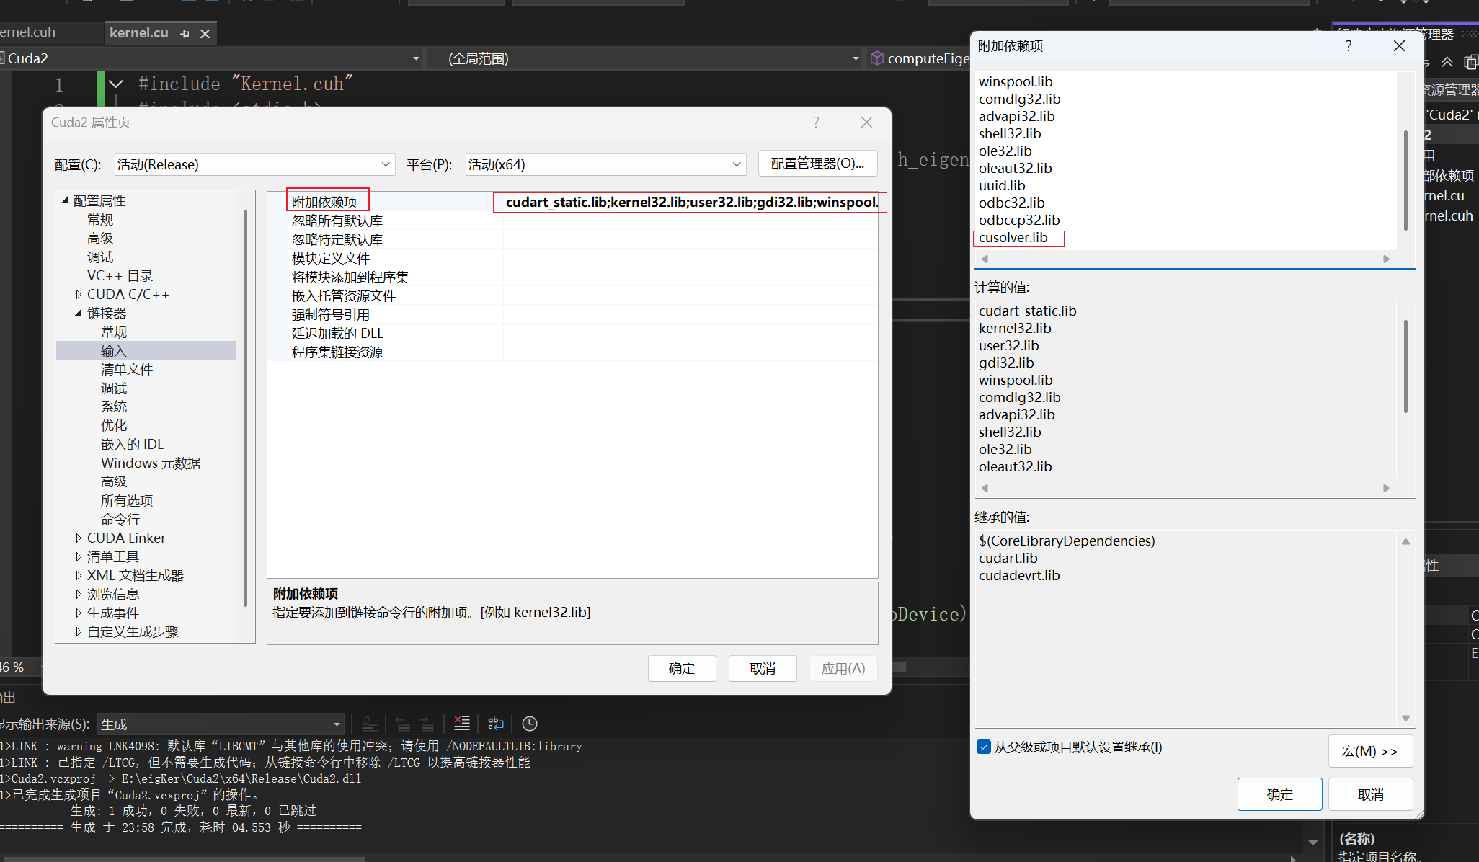Click the 附加依赖项 value field
The height and width of the screenshot is (862, 1479).
[690, 203]
